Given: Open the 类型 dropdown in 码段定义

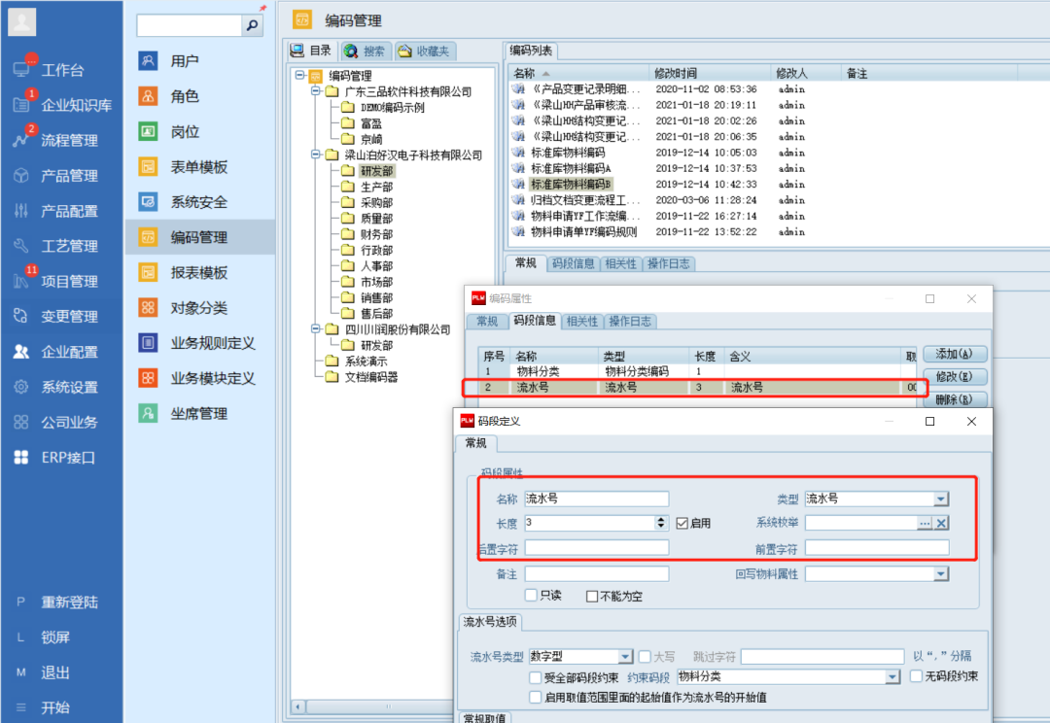Looking at the screenshot, I should click(x=941, y=499).
